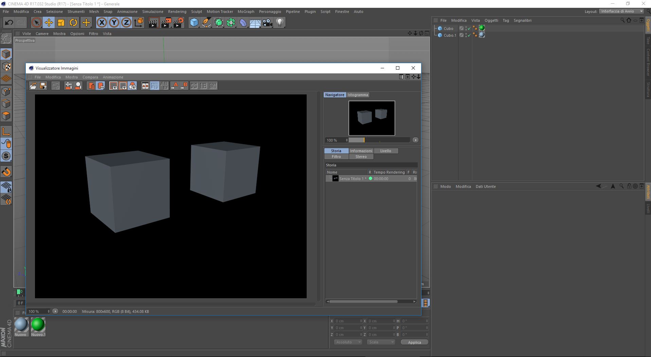Toggle Z axis lock
The height and width of the screenshot is (357, 651).
pyautogui.click(x=126, y=23)
